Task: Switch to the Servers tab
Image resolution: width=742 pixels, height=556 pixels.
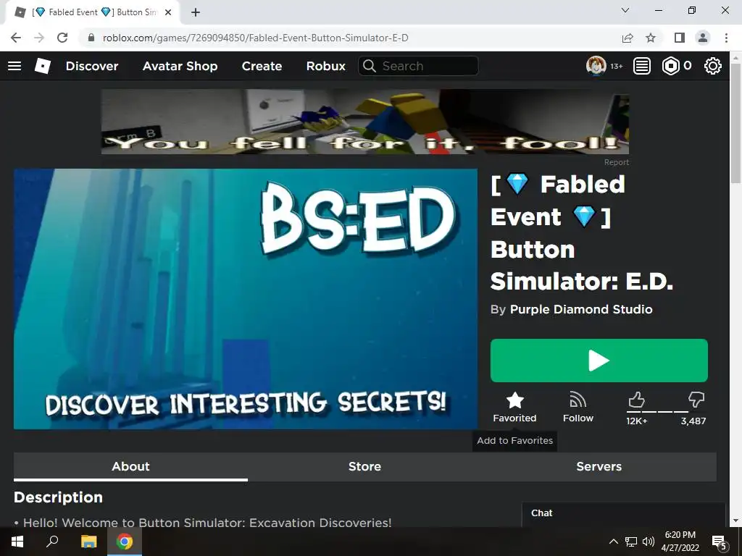Action: click(x=599, y=467)
